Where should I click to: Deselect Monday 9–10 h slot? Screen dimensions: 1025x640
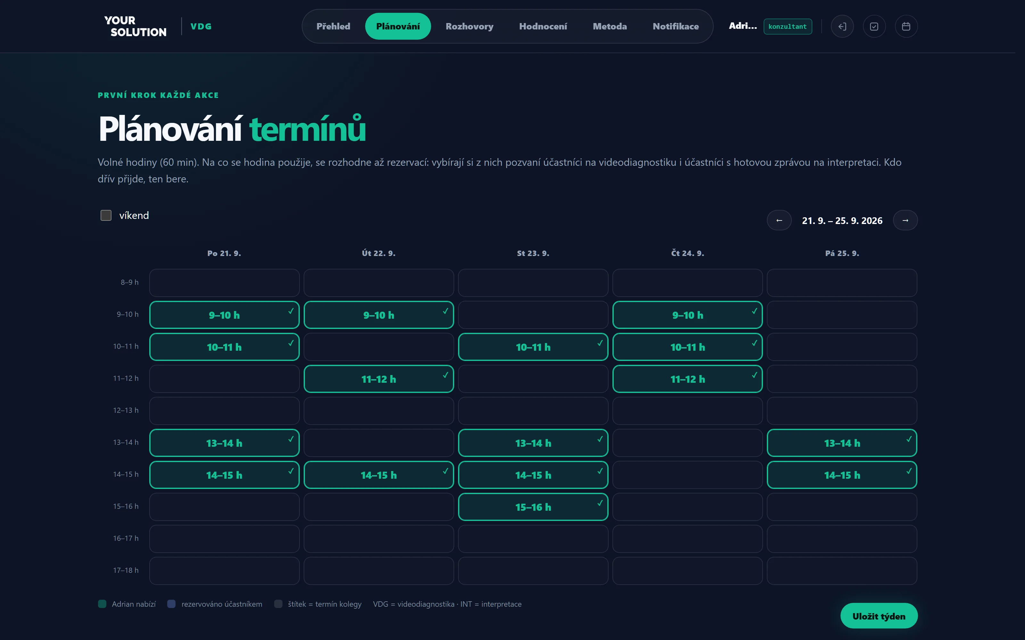(225, 315)
